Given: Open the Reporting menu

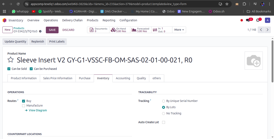Looking at the screenshot, I should 109,20.
